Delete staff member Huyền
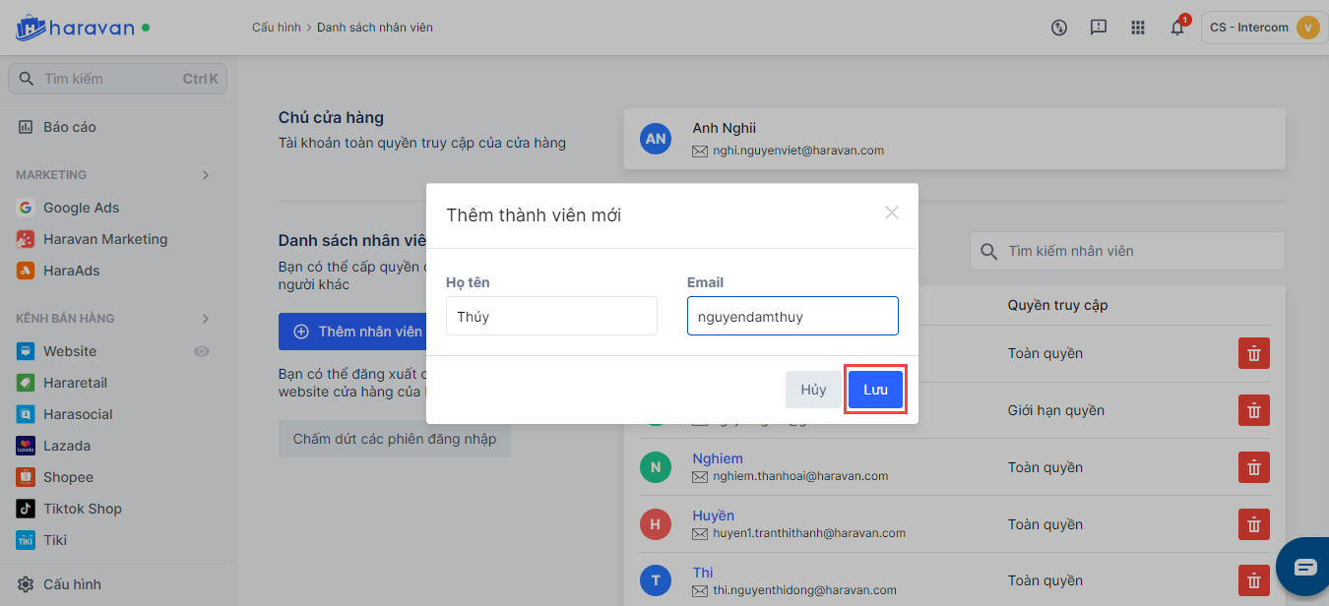1329x606 pixels. point(1253,524)
